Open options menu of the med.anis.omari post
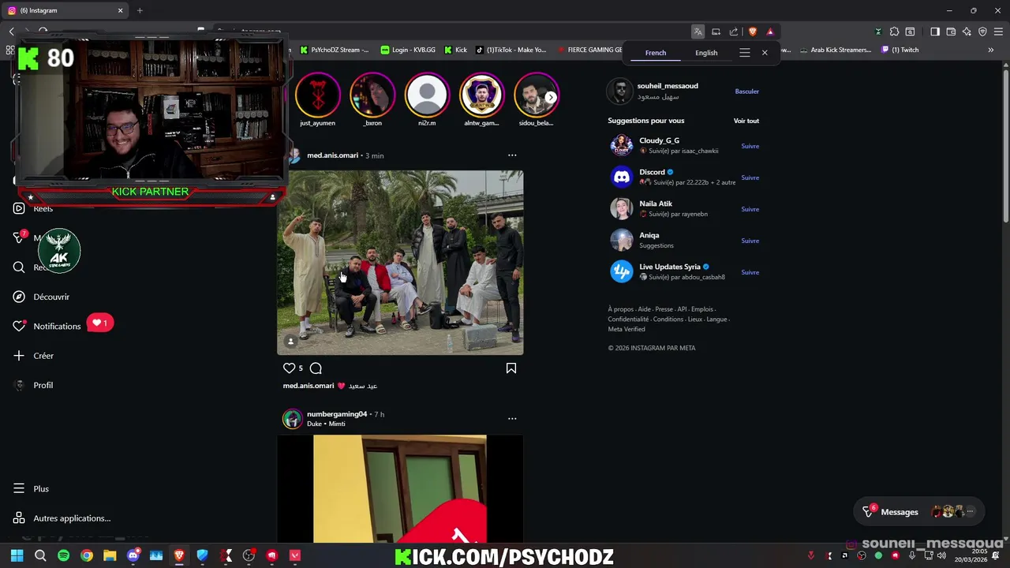The width and height of the screenshot is (1010, 568). (512, 155)
